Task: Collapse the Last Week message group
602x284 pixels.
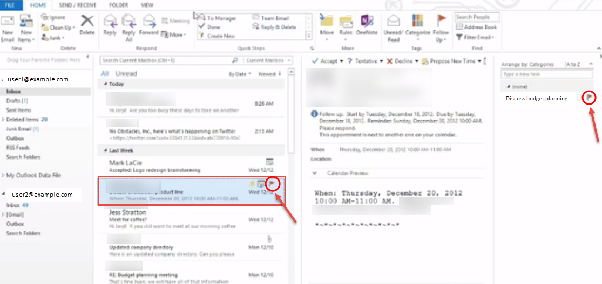Action: tap(106, 151)
